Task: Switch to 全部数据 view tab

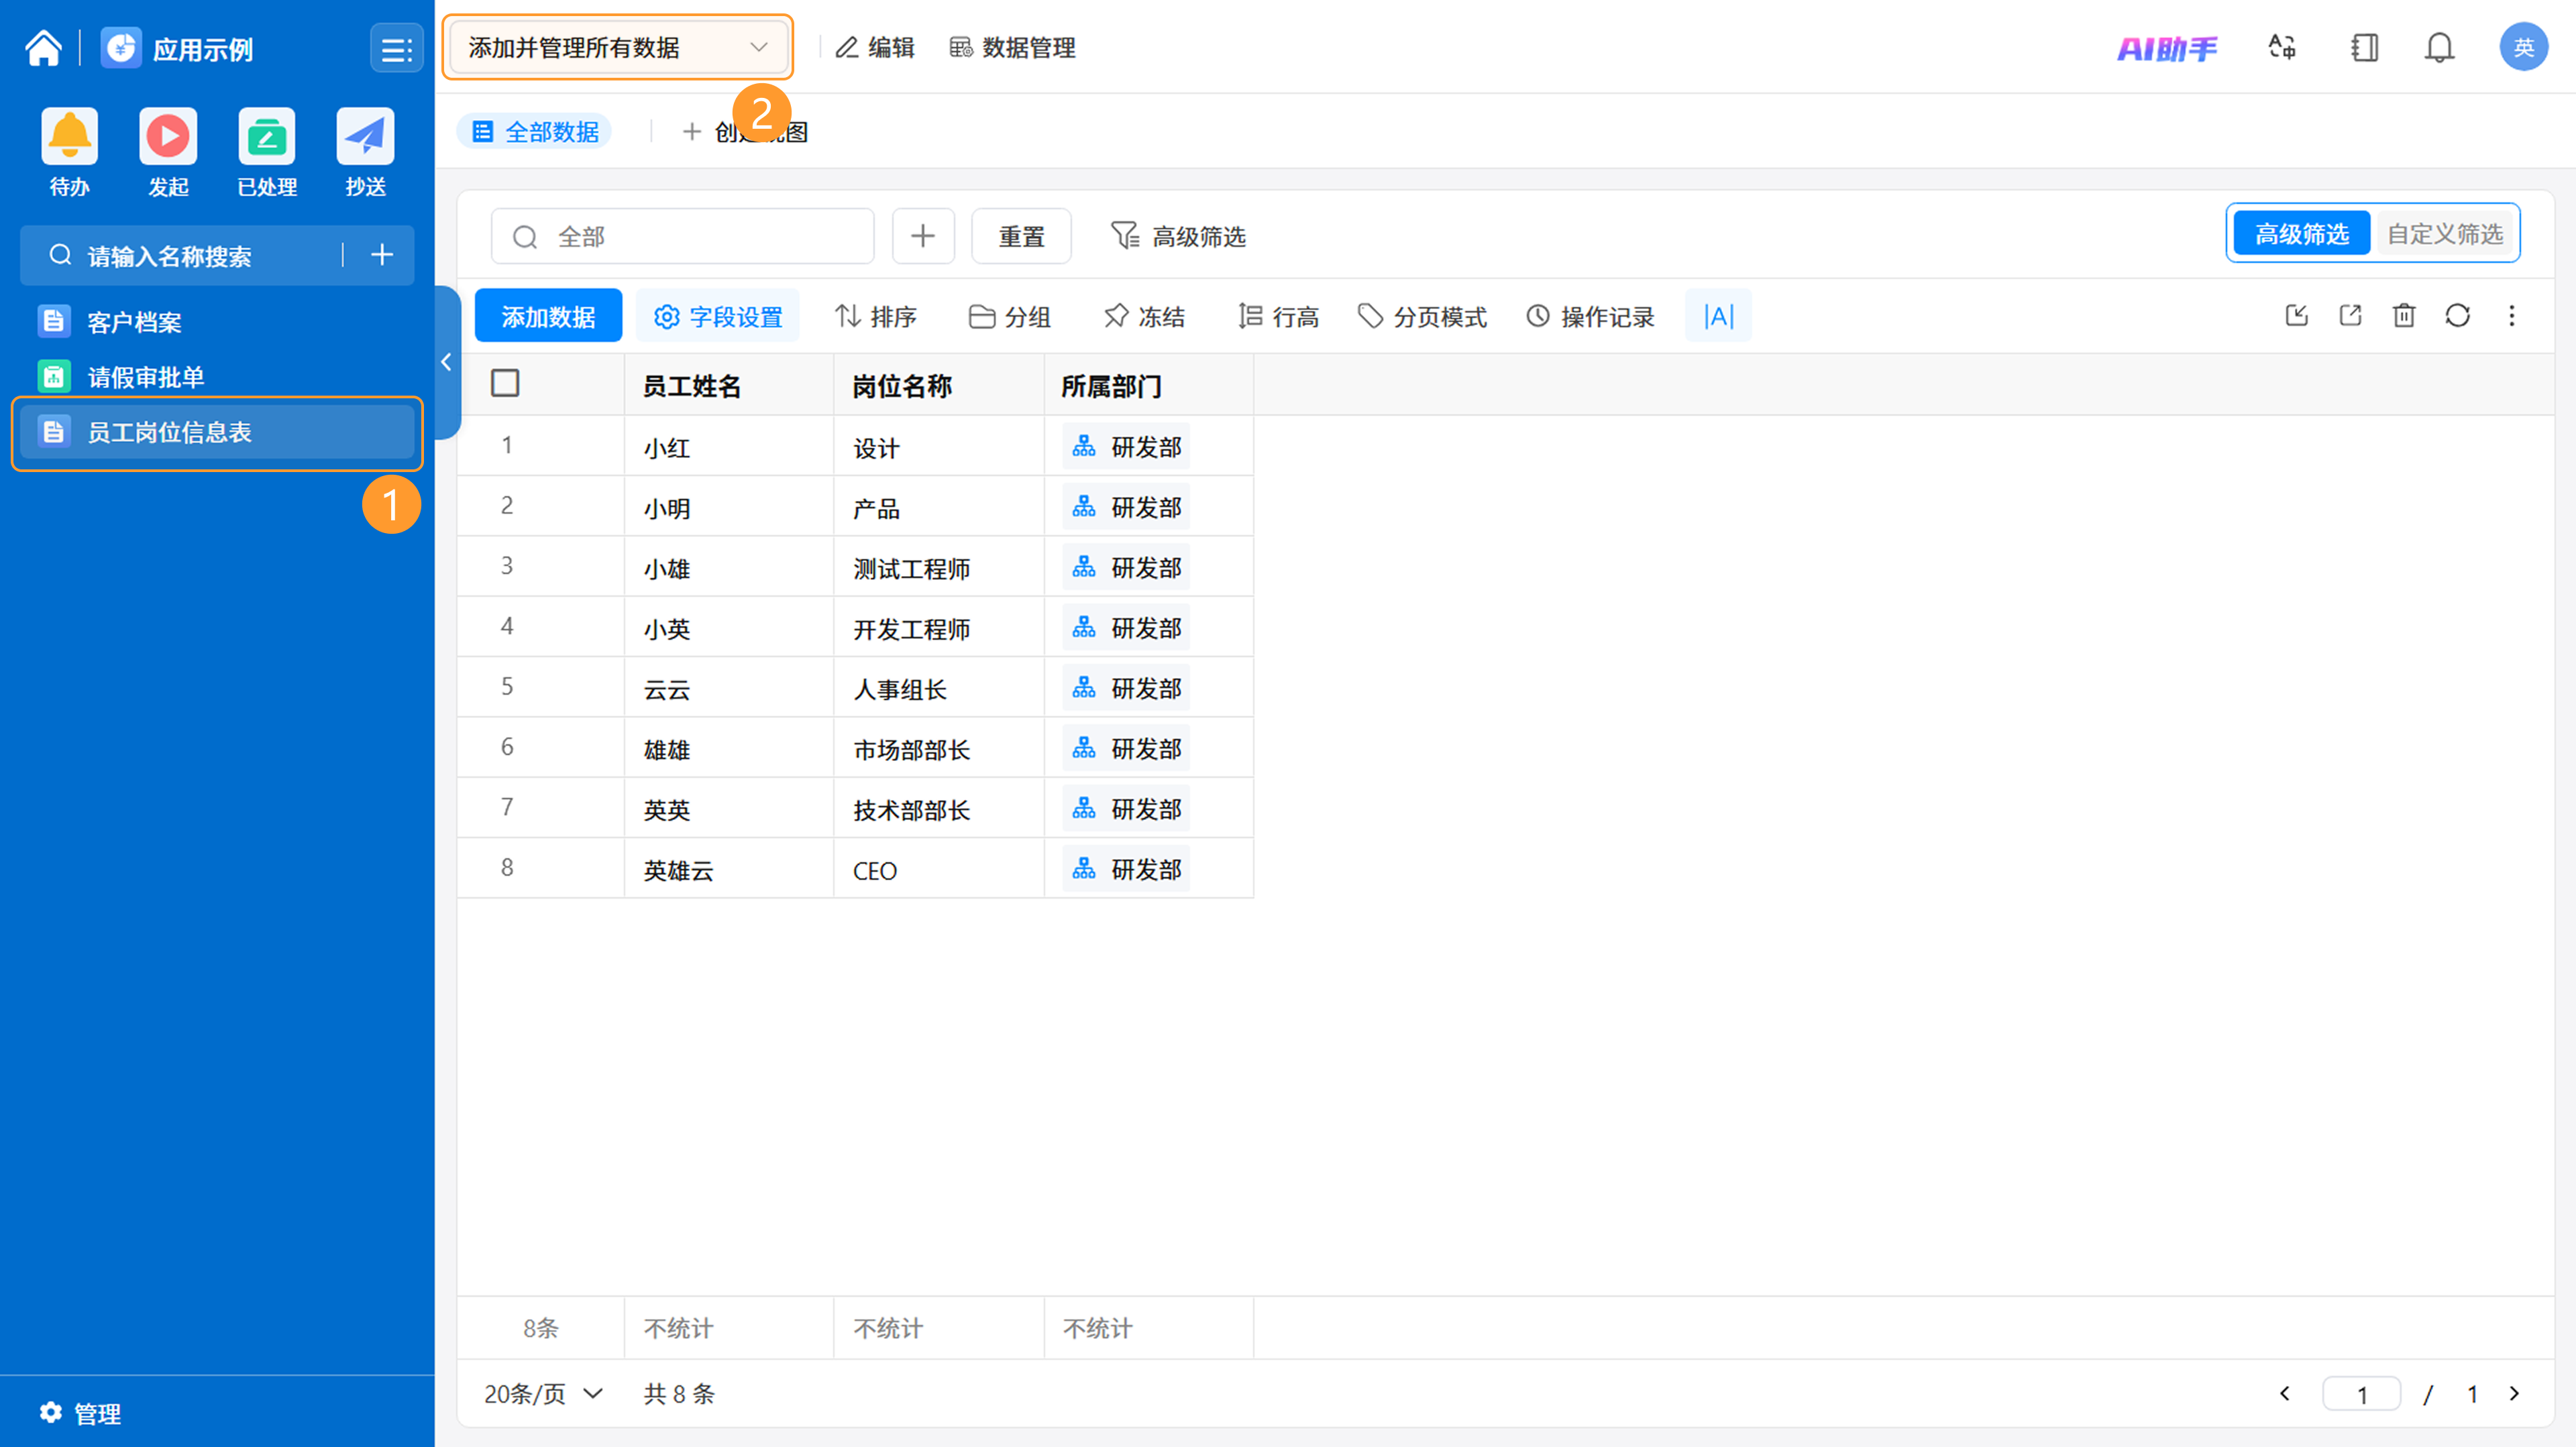Action: tap(535, 131)
